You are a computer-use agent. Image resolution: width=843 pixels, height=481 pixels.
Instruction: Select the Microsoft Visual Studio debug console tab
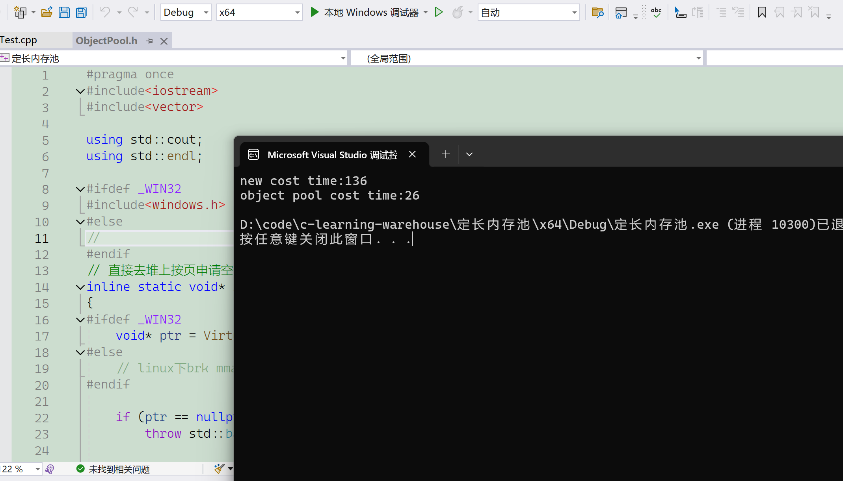pos(332,155)
